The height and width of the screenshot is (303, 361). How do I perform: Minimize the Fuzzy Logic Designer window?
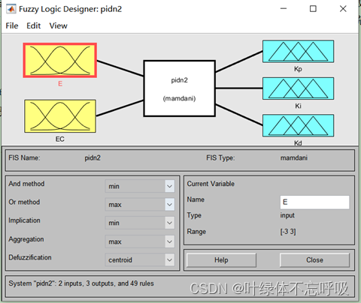click(x=284, y=9)
